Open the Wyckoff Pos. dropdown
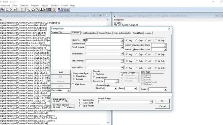223x125 pixels. pyautogui.click(x=122, y=68)
